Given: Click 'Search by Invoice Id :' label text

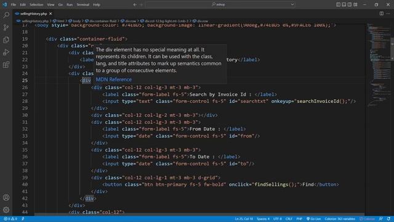Looking at the screenshot, I should pos(220,94).
